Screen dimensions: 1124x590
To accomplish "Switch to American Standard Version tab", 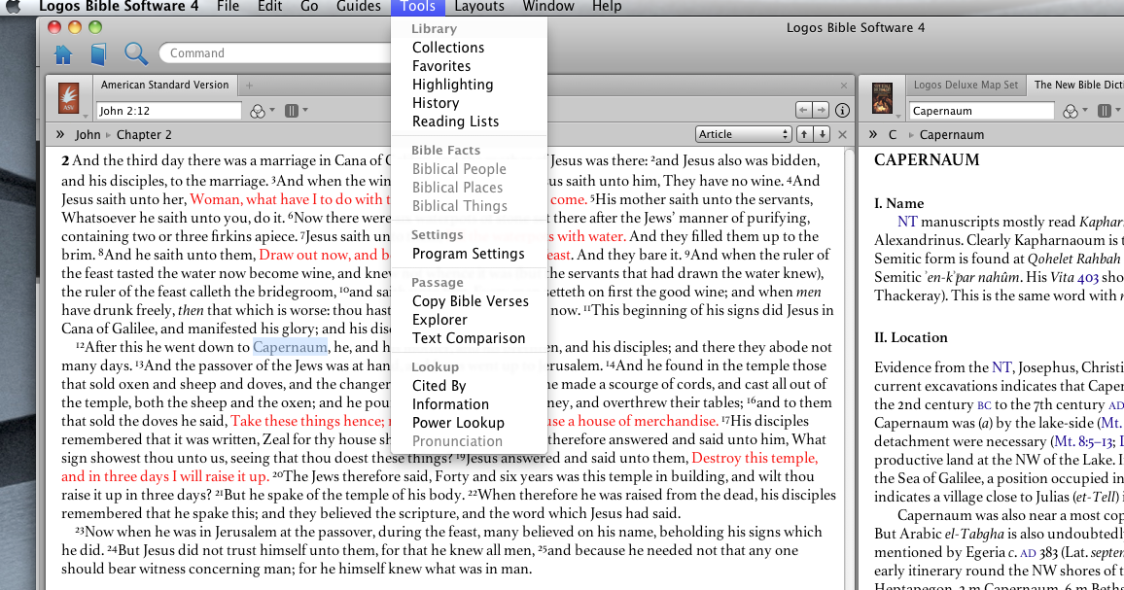I will (x=165, y=86).
